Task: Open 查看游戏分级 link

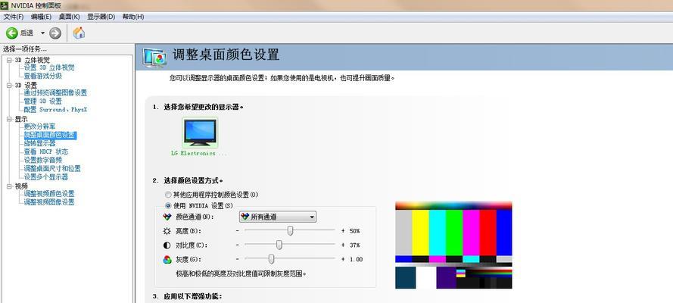Action: click(x=42, y=76)
